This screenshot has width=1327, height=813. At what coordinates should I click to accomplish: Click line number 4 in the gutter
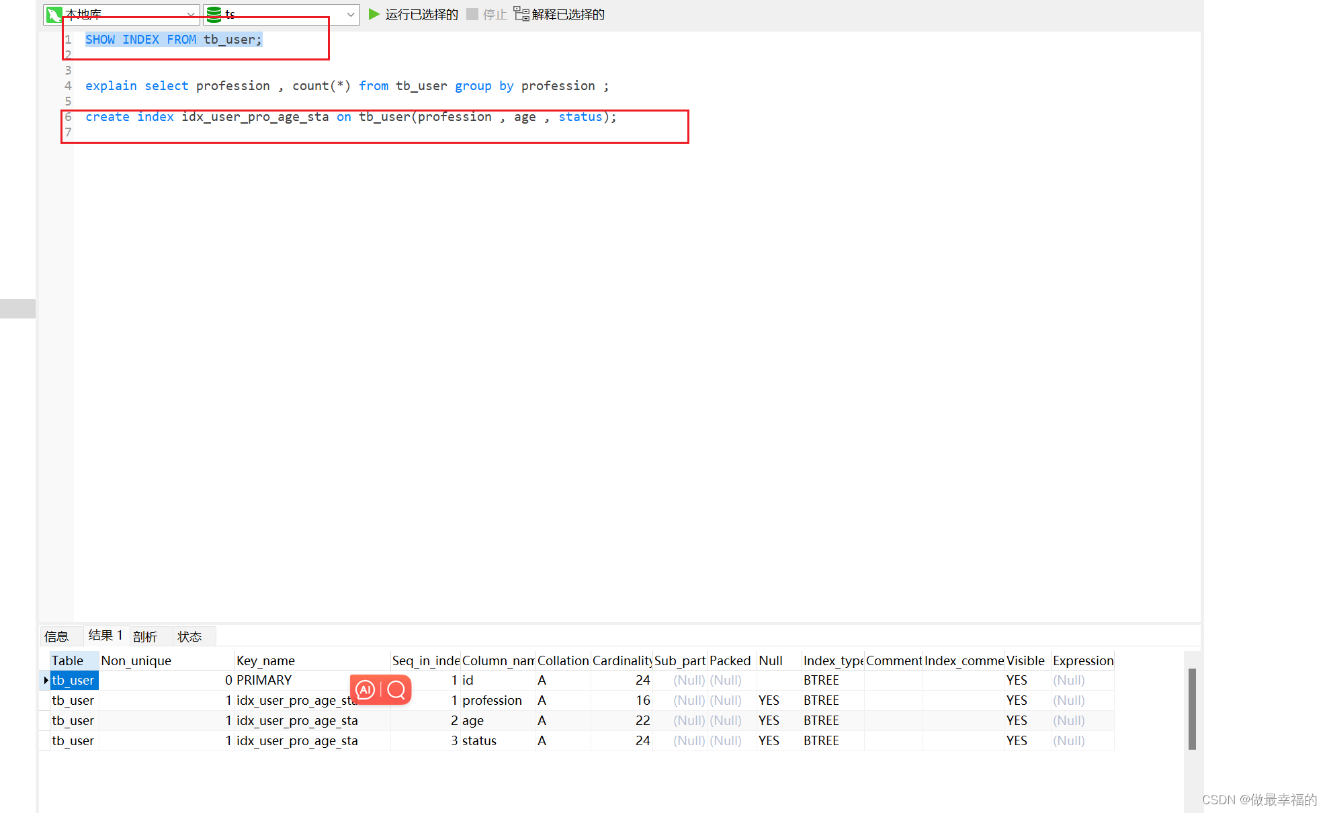[x=68, y=86]
